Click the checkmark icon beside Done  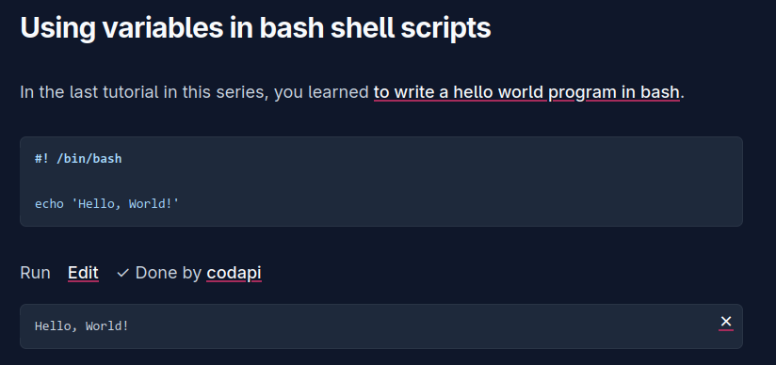[x=122, y=273]
